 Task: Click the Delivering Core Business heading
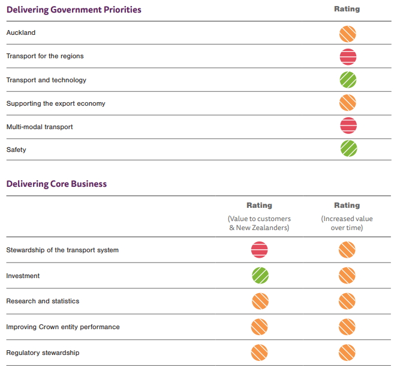pos(56,184)
